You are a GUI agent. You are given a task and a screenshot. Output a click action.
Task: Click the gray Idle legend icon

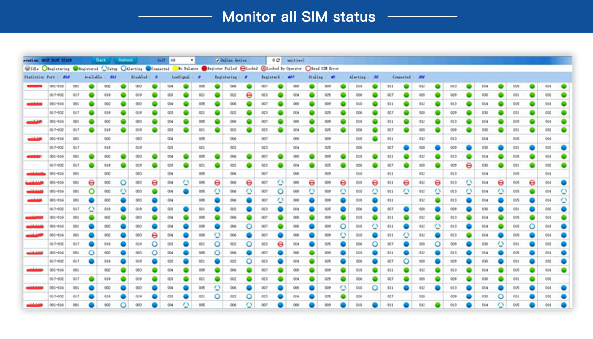(27, 69)
